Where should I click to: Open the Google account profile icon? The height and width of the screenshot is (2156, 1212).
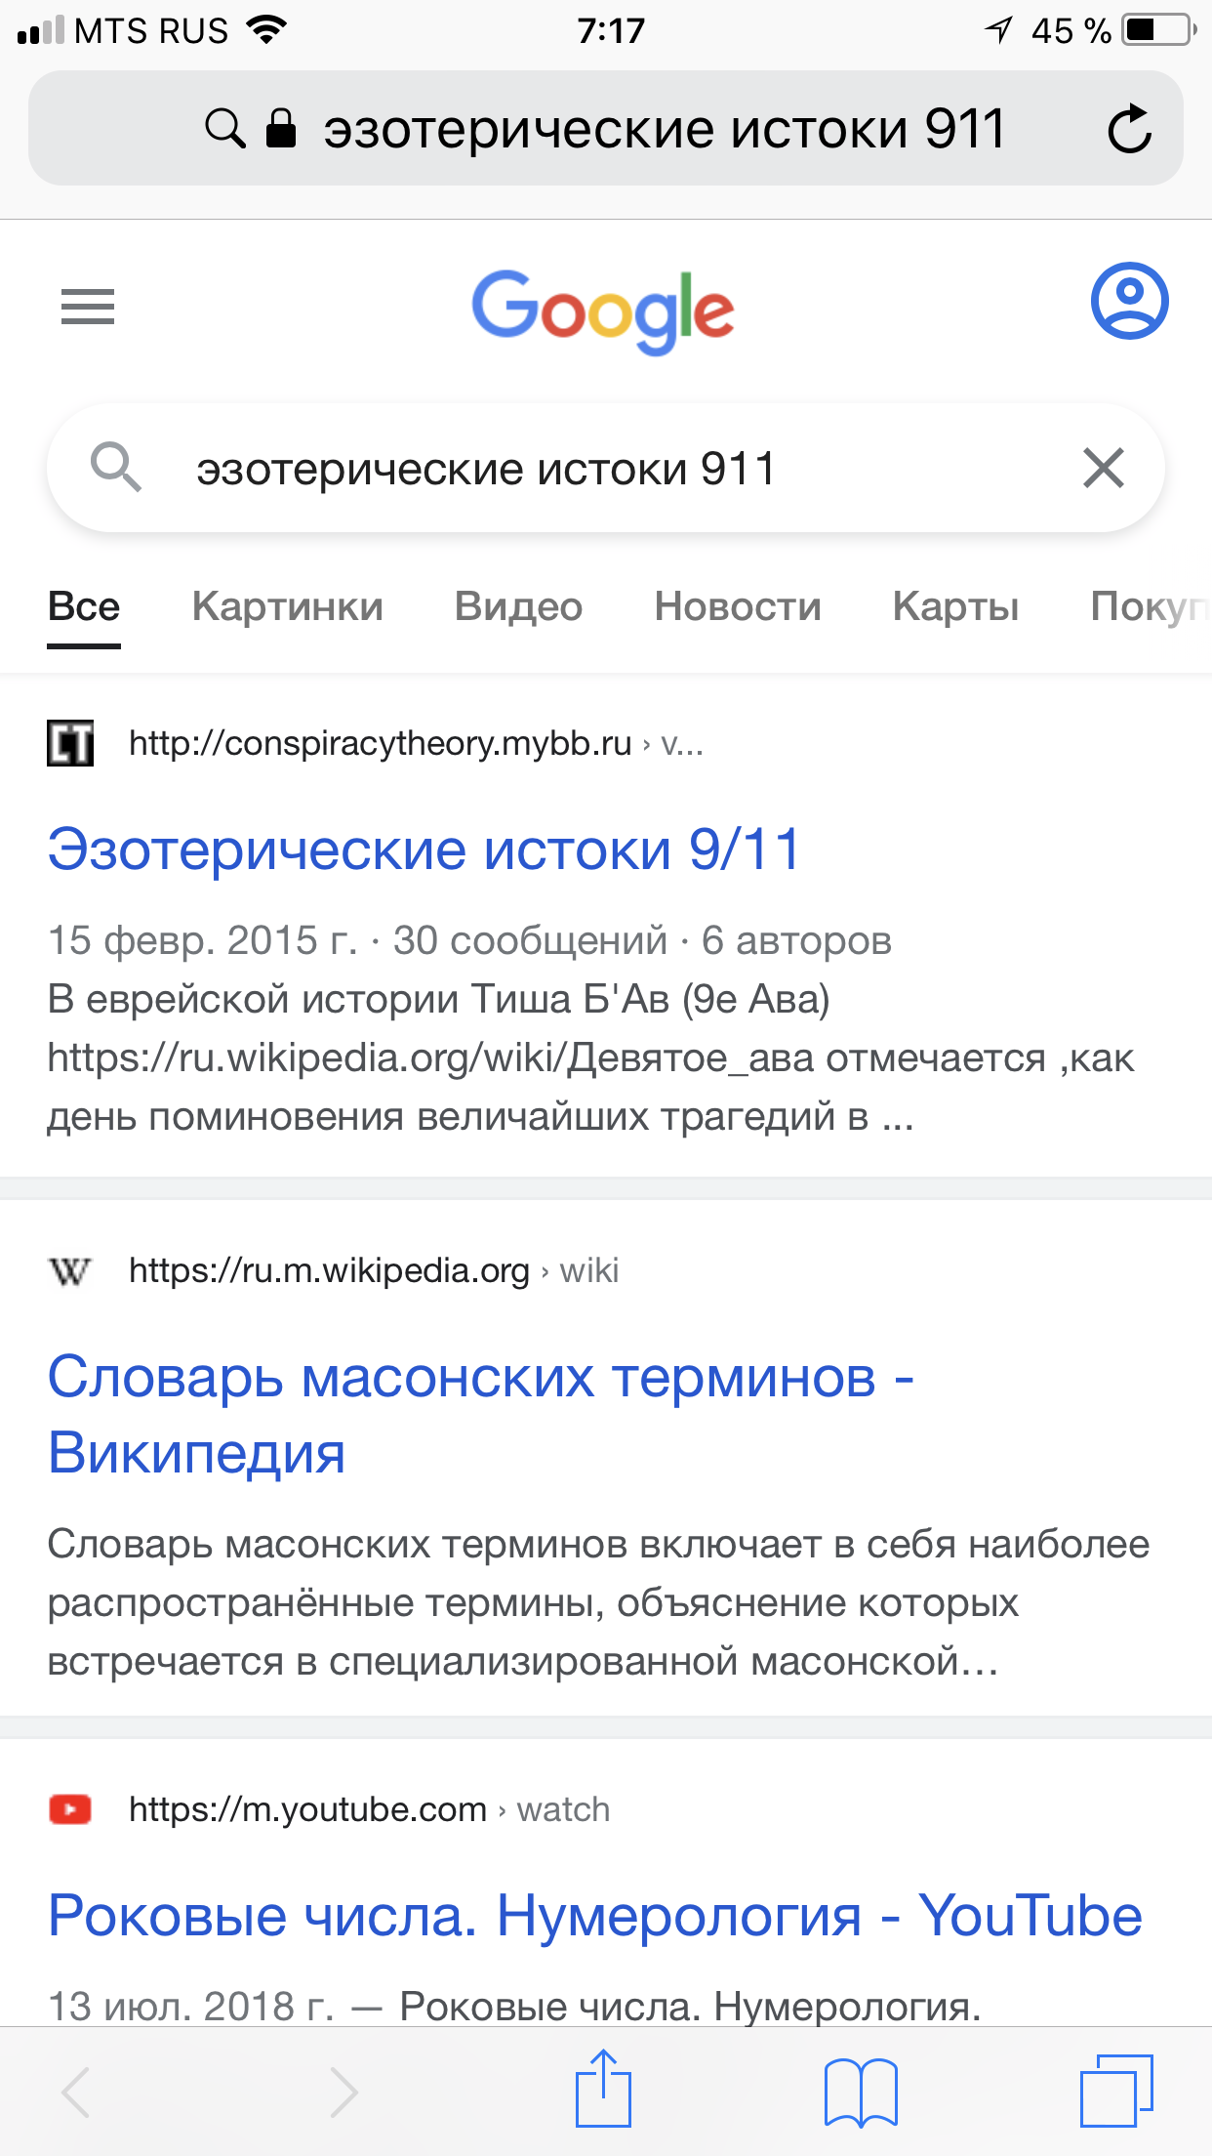[x=1129, y=301]
